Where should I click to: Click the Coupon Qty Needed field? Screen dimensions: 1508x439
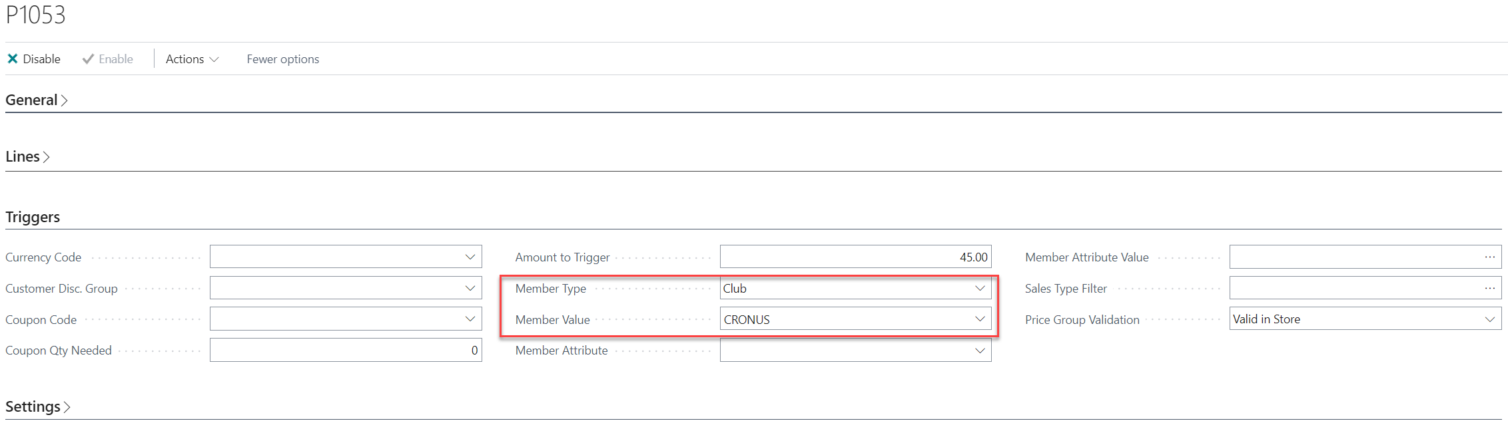click(345, 351)
